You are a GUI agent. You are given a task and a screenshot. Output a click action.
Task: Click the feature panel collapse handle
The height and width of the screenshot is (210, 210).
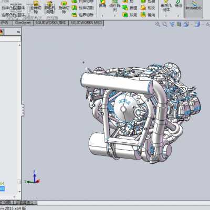tap(23, 110)
